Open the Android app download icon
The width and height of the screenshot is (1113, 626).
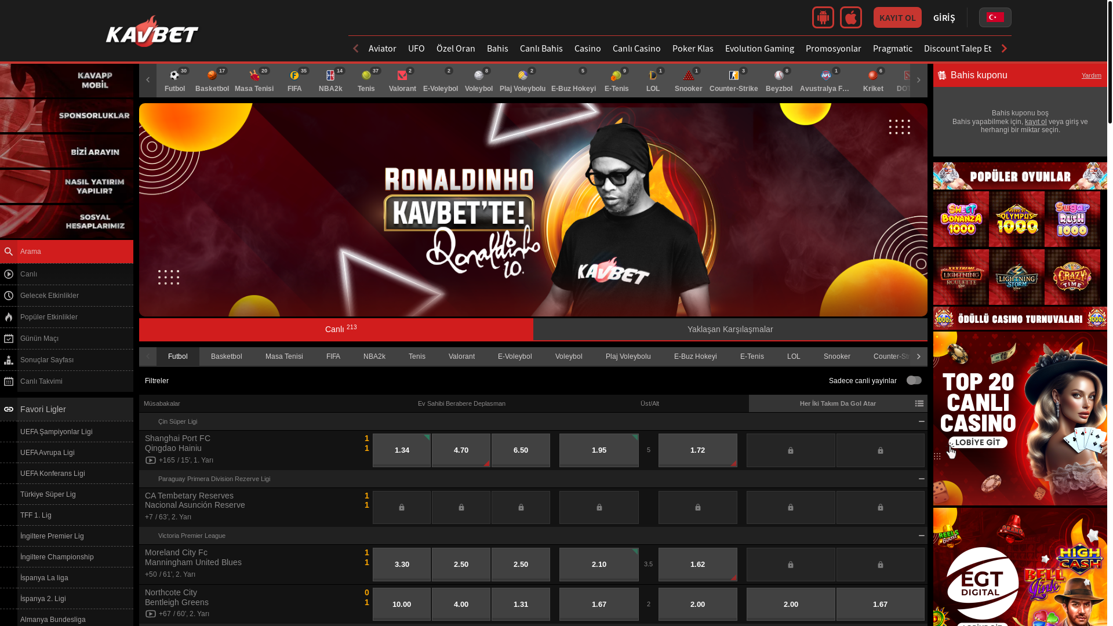pos(823,17)
